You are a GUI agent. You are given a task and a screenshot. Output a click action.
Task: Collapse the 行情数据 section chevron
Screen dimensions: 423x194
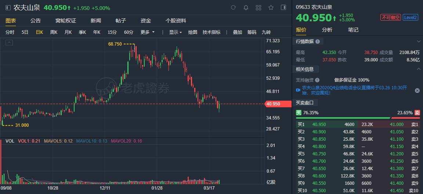click(419, 42)
